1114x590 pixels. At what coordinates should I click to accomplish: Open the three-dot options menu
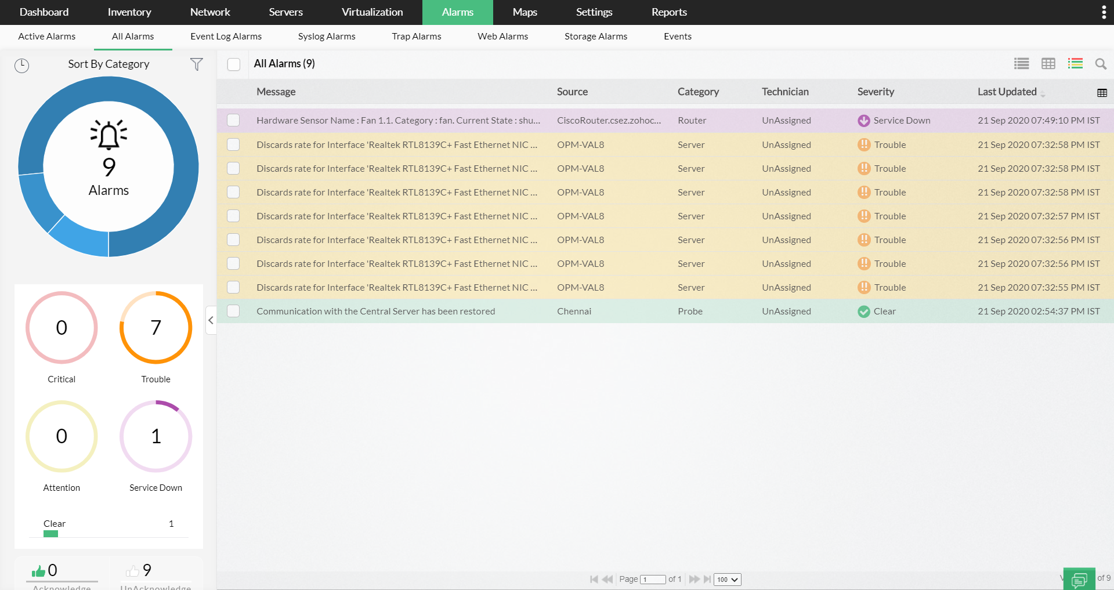point(1104,12)
